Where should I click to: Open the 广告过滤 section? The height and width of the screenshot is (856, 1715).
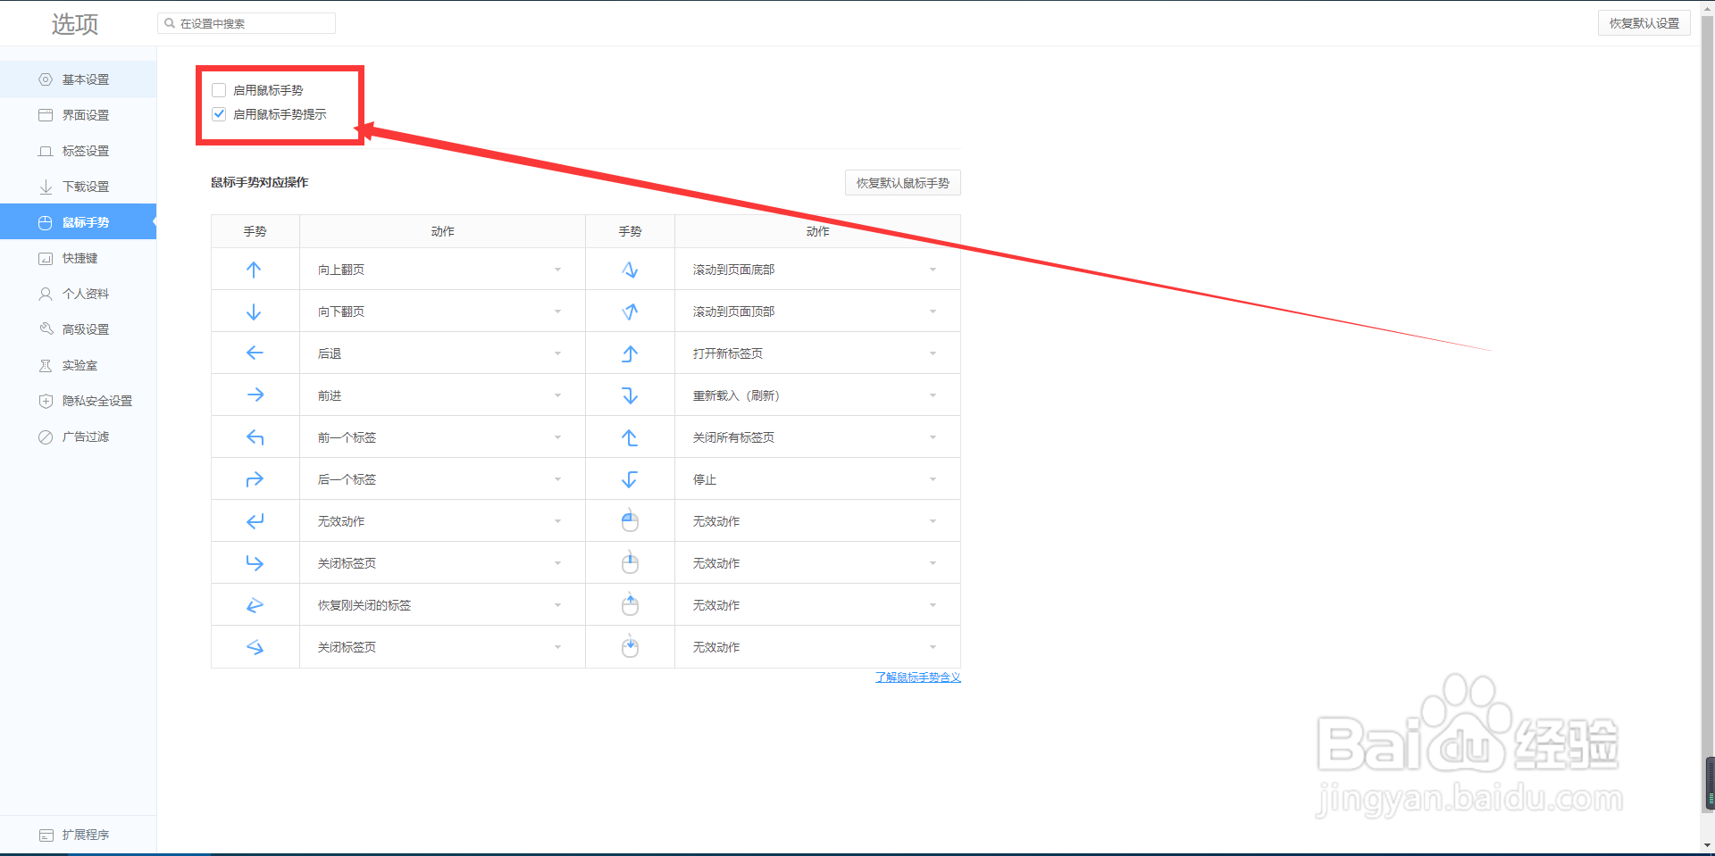point(78,436)
